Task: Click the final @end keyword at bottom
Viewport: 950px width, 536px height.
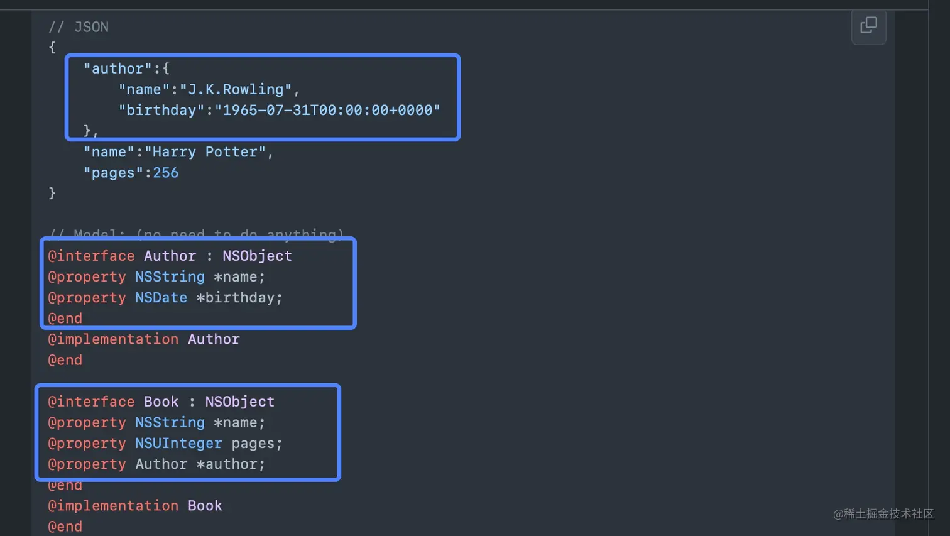Action: [65, 527]
